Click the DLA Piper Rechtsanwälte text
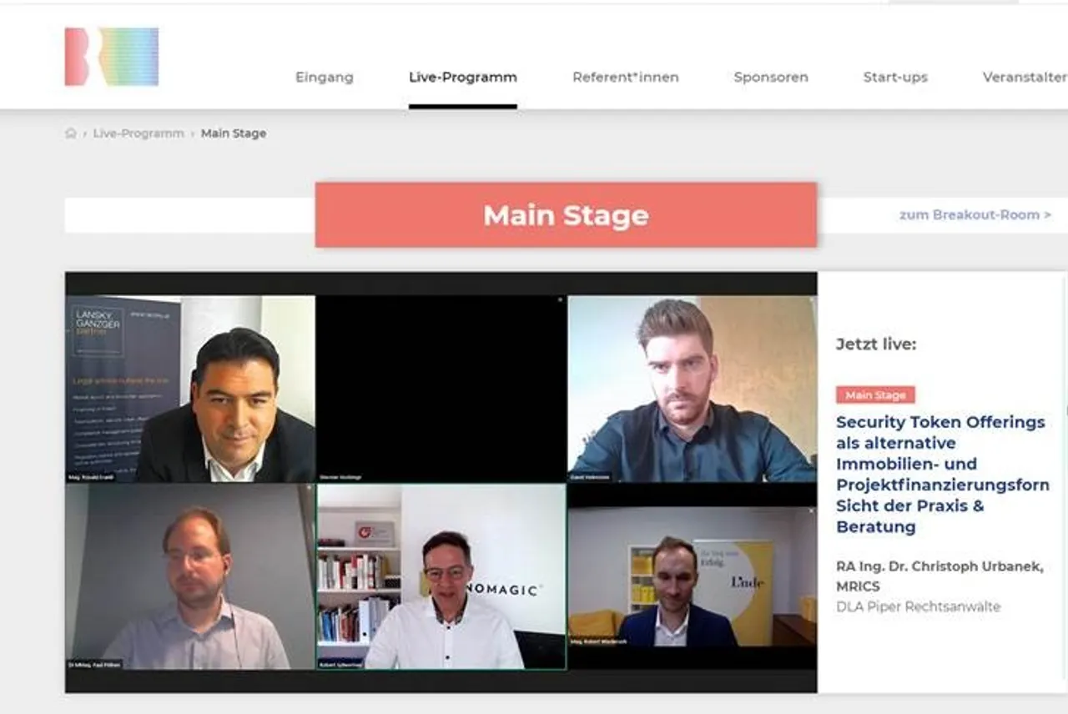This screenshot has height=714, width=1068. pyautogui.click(x=918, y=606)
